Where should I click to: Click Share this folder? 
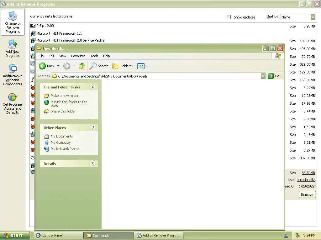[63, 111]
